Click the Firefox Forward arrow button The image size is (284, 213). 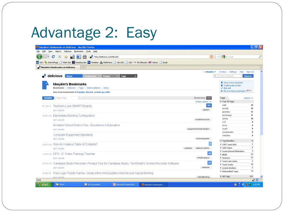(45, 57)
